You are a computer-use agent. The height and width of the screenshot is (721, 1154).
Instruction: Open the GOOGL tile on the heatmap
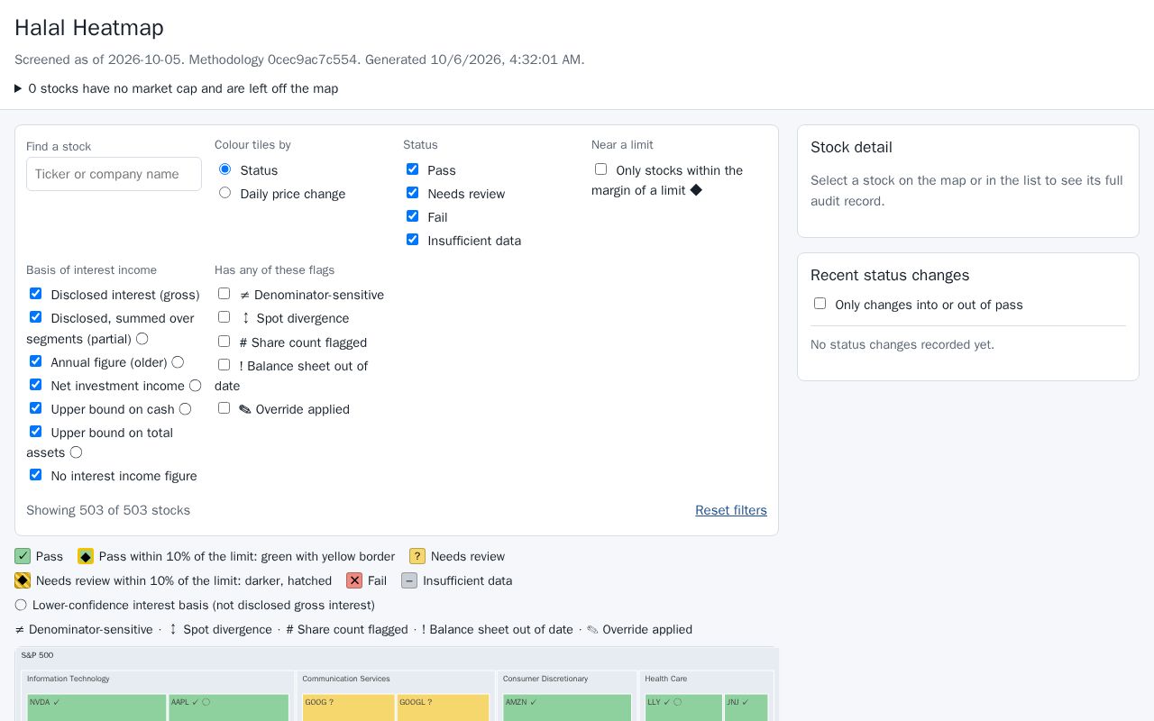(444, 707)
